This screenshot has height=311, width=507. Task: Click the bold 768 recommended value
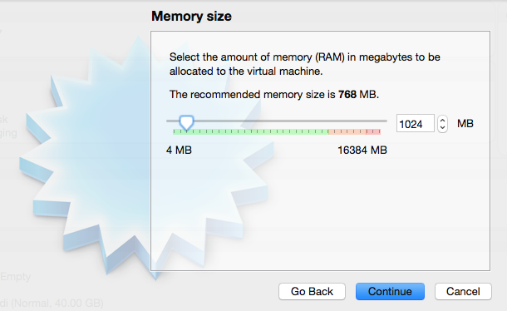tap(347, 95)
